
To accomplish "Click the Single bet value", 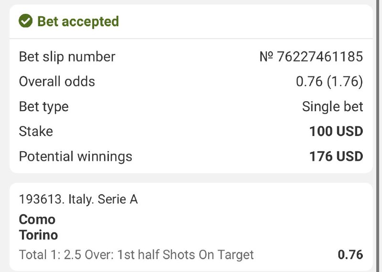I will click(x=332, y=106).
